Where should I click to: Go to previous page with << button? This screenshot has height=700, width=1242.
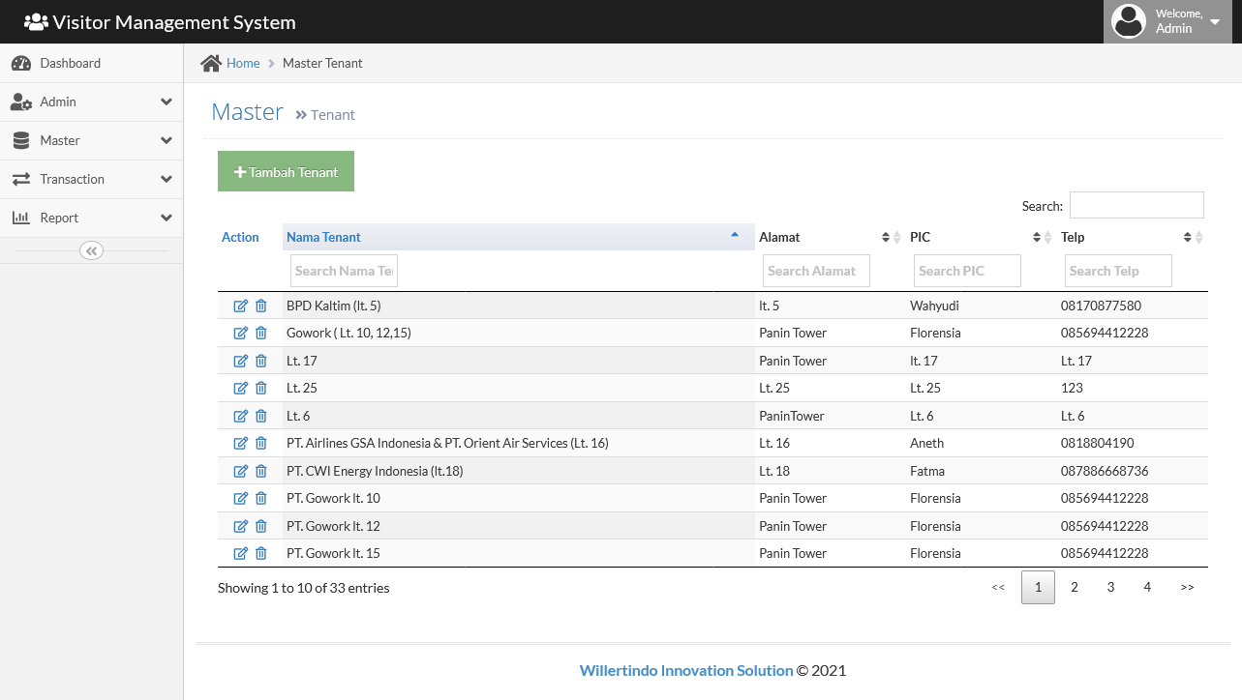click(998, 587)
